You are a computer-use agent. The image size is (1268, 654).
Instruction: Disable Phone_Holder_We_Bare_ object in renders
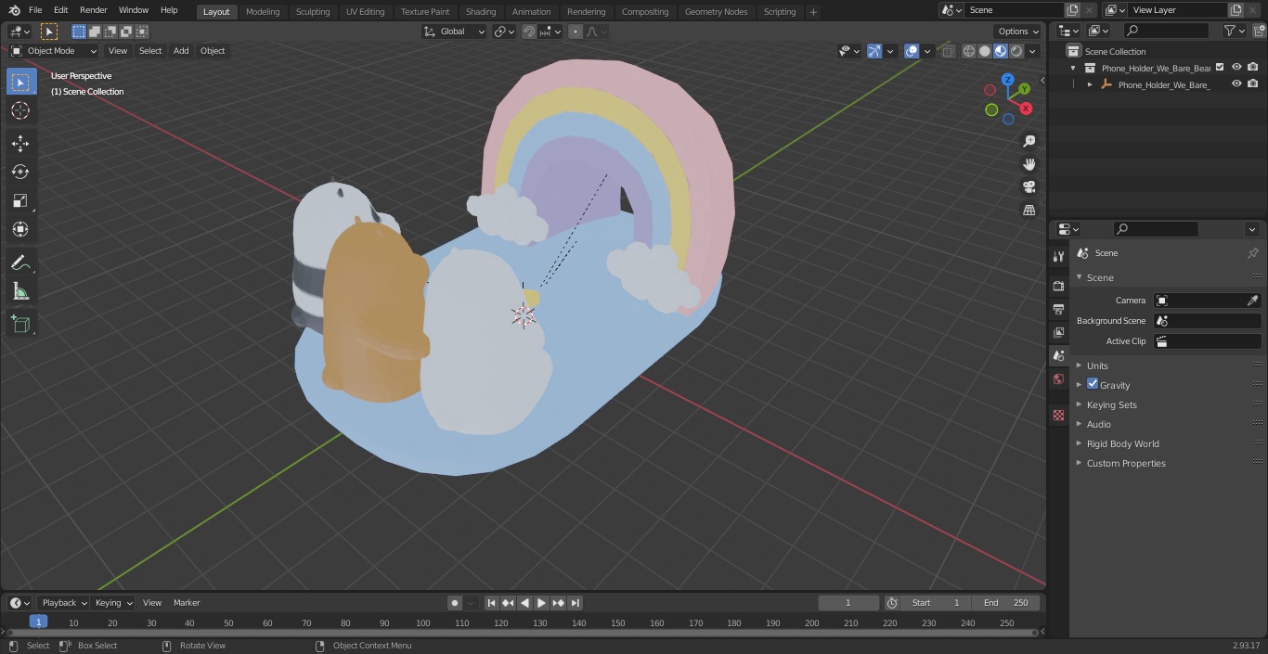pos(1253,83)
